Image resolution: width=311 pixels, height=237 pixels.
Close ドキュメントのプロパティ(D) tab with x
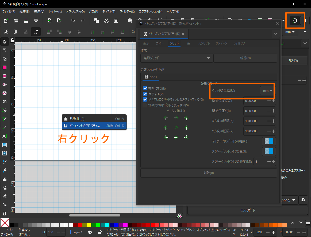(x=183, y=34)
